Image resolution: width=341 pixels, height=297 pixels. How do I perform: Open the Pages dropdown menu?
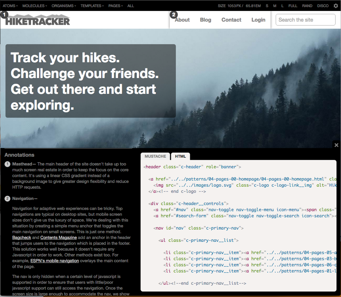pyautogui.click(x=116, y=6)
